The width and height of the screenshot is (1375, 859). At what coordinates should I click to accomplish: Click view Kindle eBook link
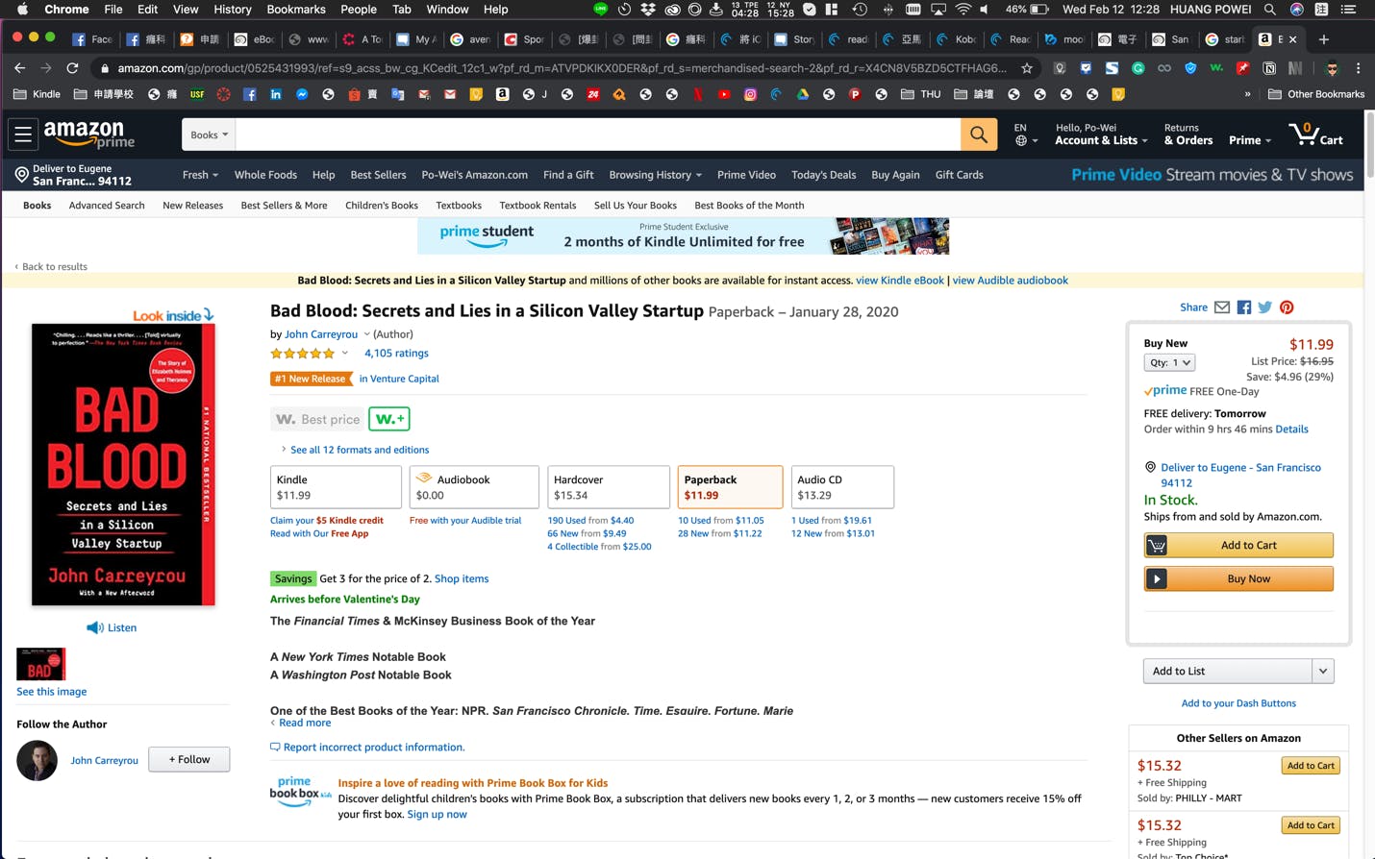pyautogui.click(x=900, y=281)
